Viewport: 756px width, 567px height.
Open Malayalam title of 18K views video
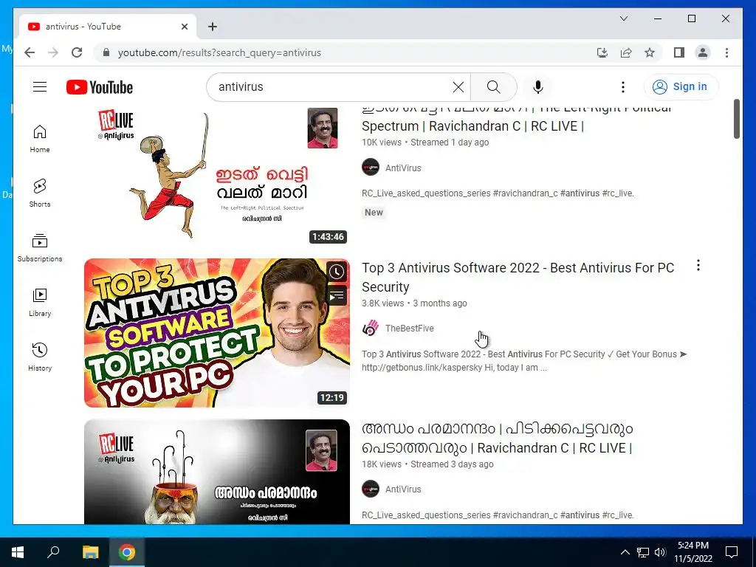click(x=497, y=439)
